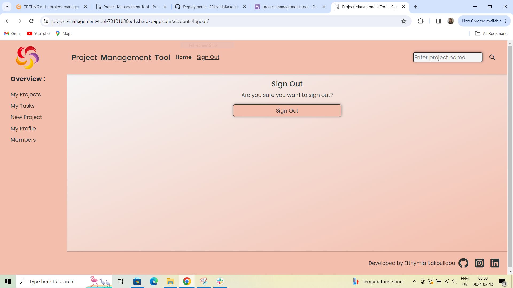Click the Project Management Tool logo

(x=27, y=57)
